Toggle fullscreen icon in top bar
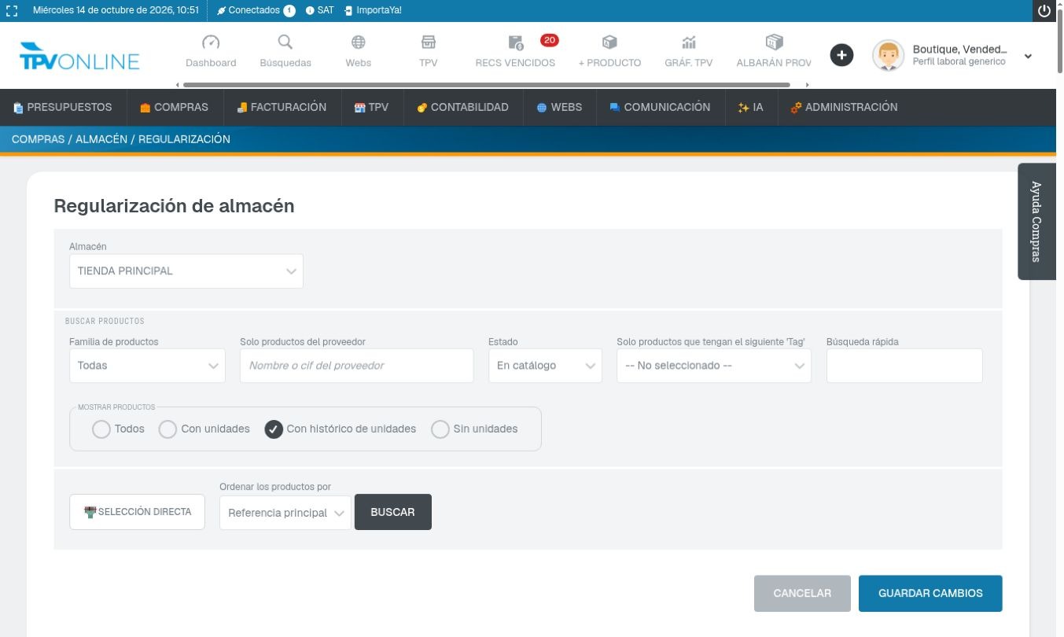 (11, 11)
